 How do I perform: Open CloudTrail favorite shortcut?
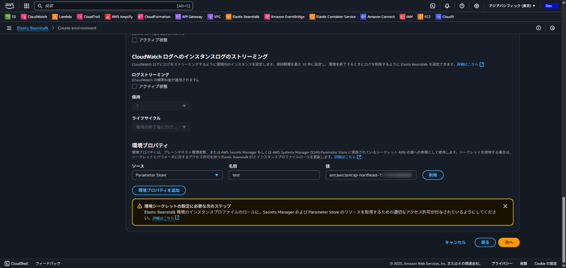[88, 17]
